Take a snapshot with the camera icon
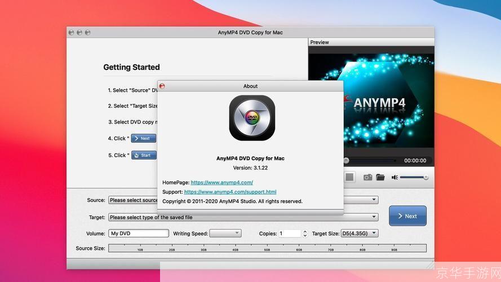This screenshot has width=501, height=282. [x=367, y=177]
